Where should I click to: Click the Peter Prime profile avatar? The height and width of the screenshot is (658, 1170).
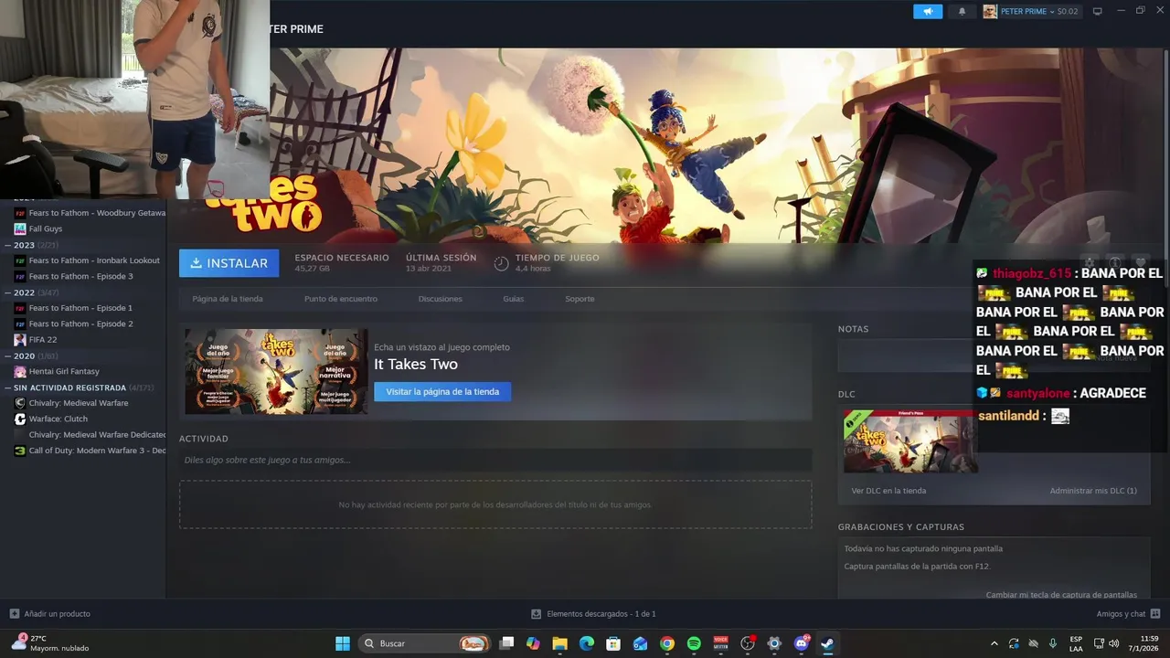coord(990,11)
